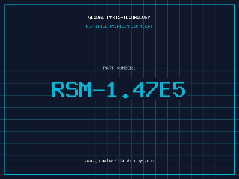
Task: Select the large RSM-1.47E5 part number
Action: [119, 90]
